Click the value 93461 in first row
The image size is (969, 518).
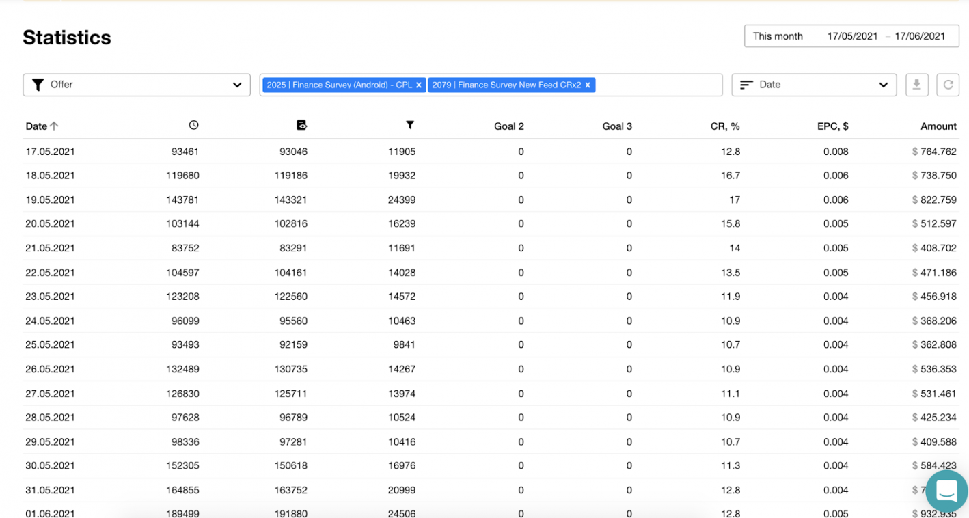point(185,152)
